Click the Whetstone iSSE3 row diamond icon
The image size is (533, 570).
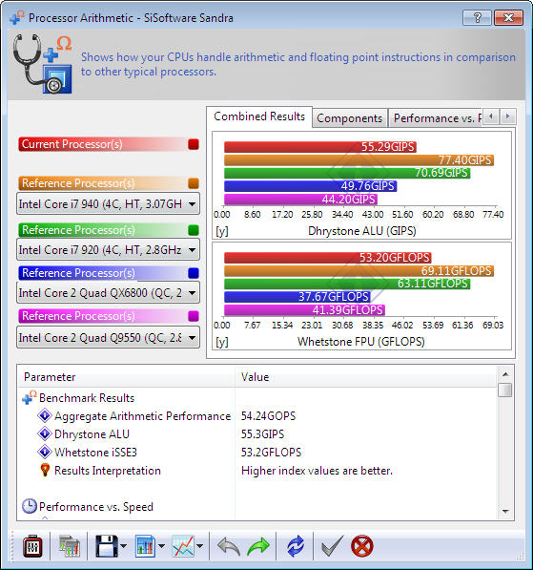click(x=45, y=452)
